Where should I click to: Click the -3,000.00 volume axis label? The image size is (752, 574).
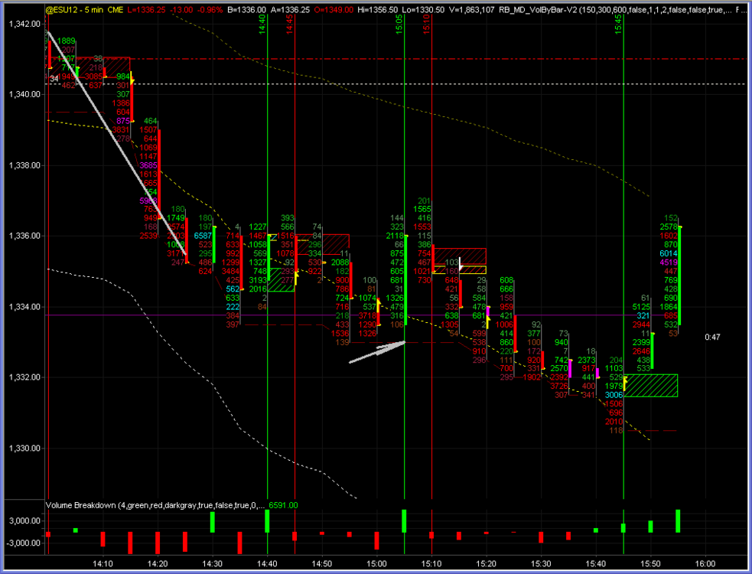pyautogui.click(x=25, y=543)
